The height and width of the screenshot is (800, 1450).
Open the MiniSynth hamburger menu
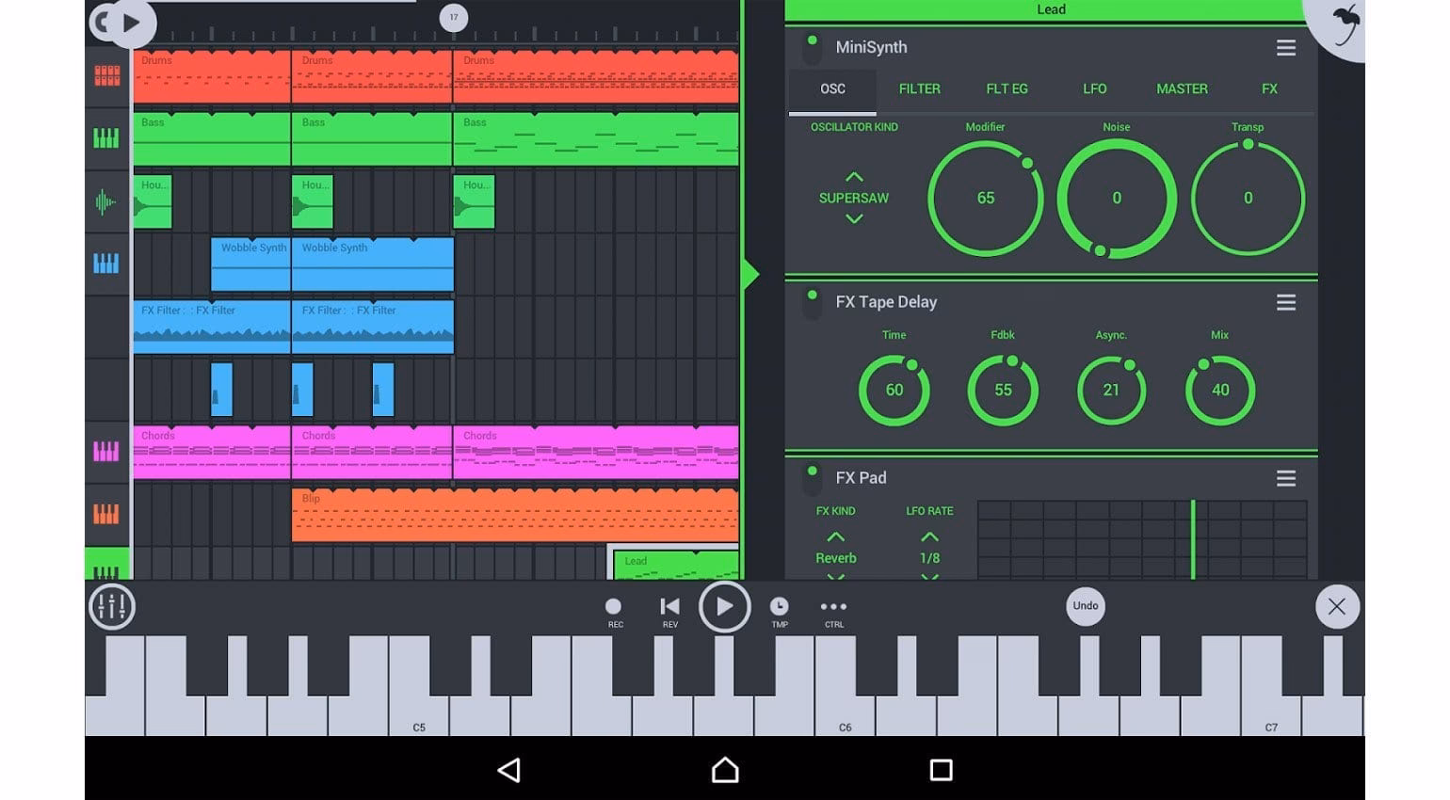click(x=1286, y=48)
